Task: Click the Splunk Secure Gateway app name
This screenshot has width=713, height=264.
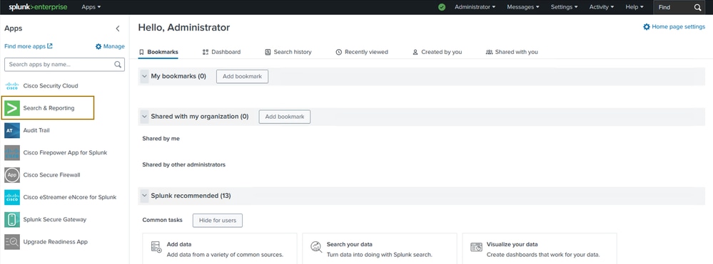Action: [54, 220]
